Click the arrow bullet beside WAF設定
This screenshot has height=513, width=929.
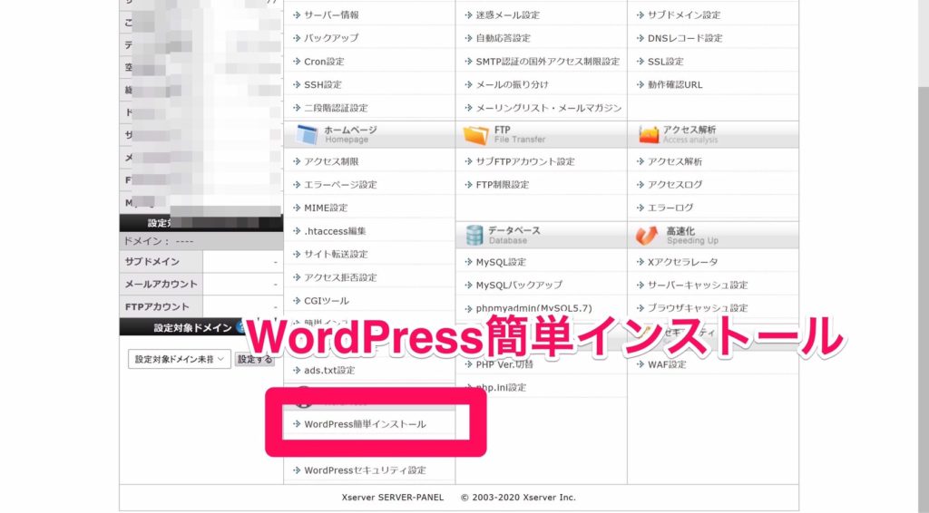click(x=641, y=364)
